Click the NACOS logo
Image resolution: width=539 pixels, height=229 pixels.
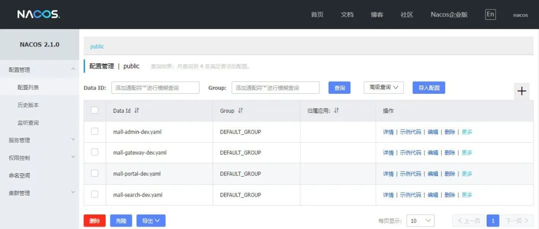(38, 14)
